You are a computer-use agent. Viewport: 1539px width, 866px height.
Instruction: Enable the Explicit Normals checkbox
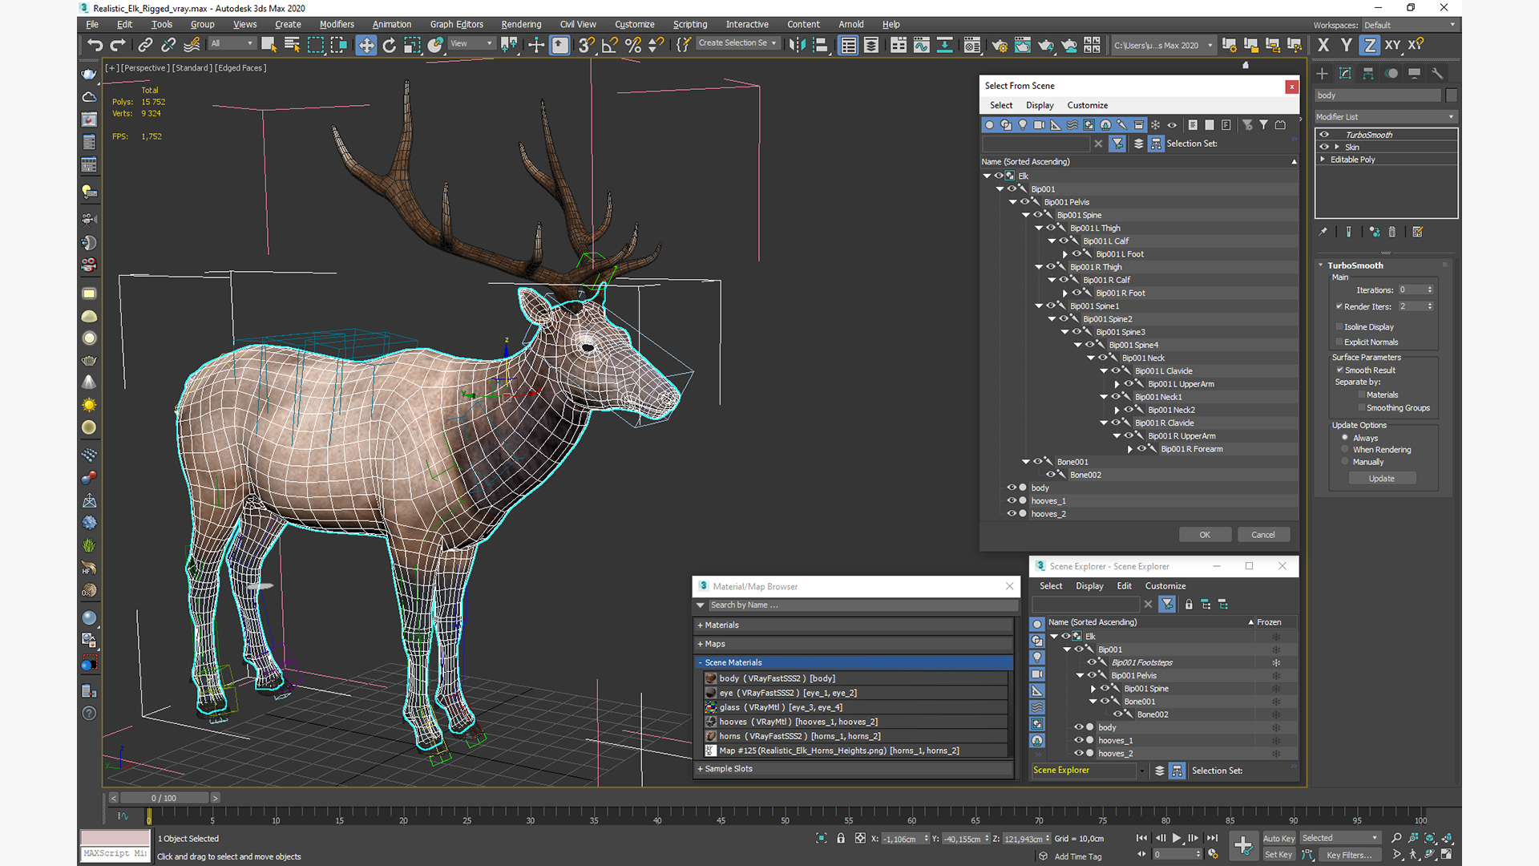pos(1339,342)
